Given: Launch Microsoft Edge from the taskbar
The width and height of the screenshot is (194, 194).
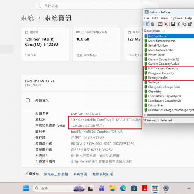Looking at the screenshot, I should [123, 188].
